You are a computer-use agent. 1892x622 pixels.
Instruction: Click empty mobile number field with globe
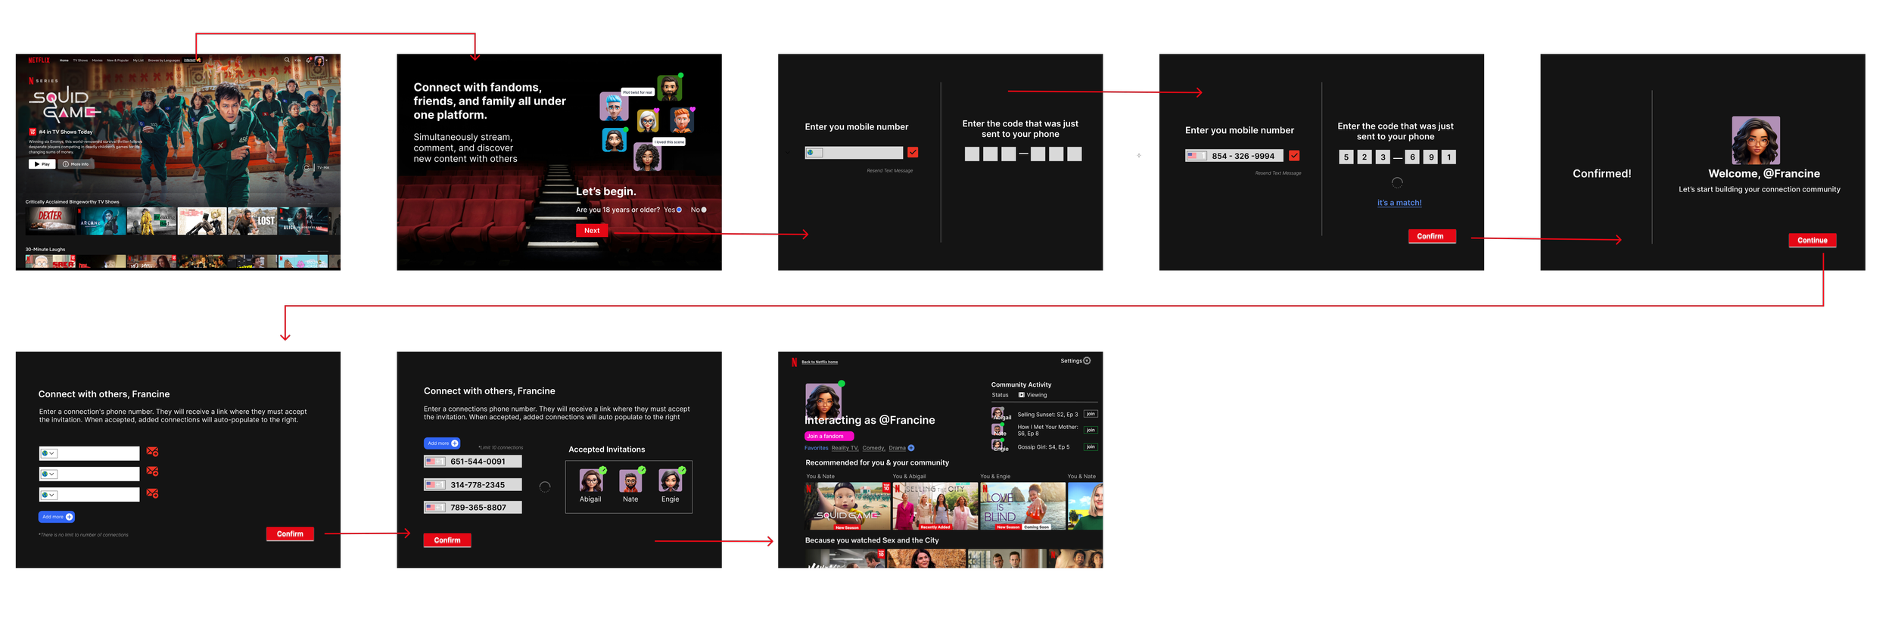(854, 153)
